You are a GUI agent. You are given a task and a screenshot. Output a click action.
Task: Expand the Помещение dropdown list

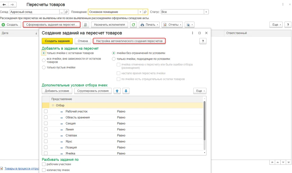pyautogui.click(x=140, y=12)
